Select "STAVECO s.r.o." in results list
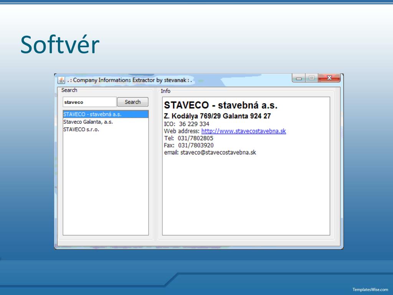Screen dimensions: 393x295 pos(106,129)
